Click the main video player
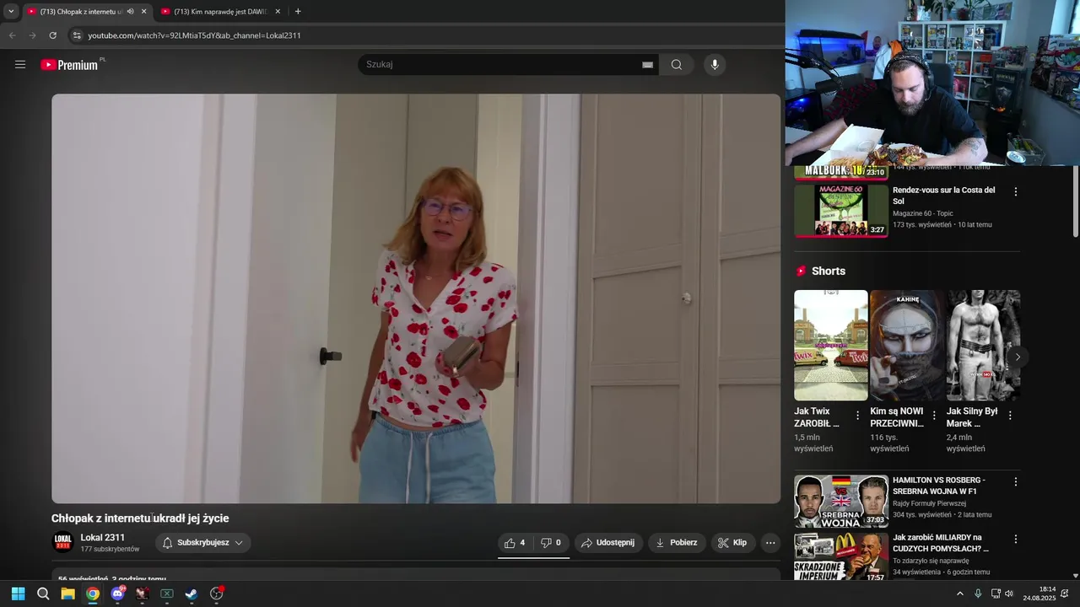The image size is (1080, 607). tap(416, 298)
